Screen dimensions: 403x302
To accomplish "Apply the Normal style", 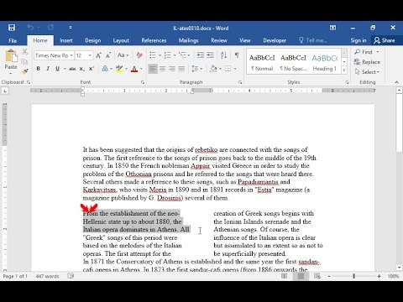I will point(262,62).
